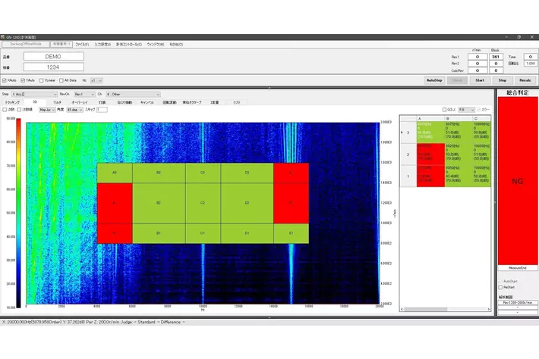Open the MapJur display type dropdown

coord(46,110)
